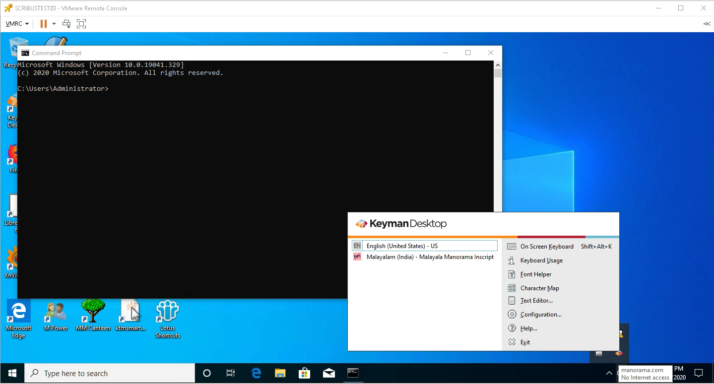
Task: Click the Command Prompt taskbar button
Action: tap(353, 373)
